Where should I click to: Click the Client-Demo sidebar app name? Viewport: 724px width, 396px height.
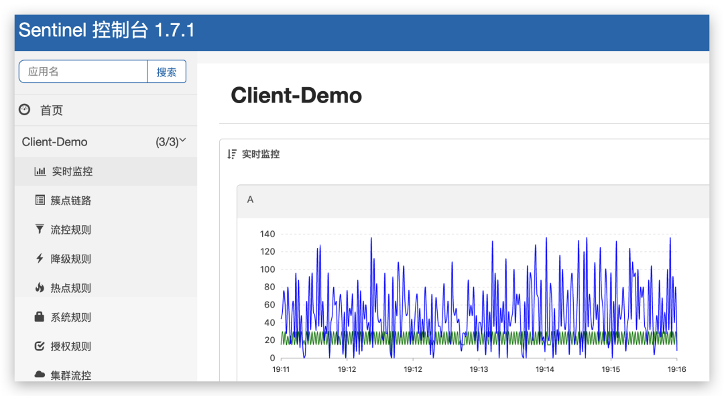coord(54,141)
